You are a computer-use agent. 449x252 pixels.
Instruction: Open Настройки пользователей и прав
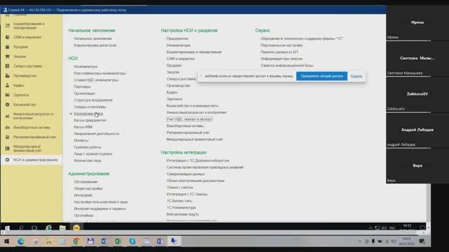(x=101, y=202)
